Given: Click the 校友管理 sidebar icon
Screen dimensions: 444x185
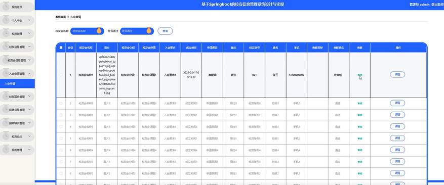Looking at the screenshot, I should (6, 33).
